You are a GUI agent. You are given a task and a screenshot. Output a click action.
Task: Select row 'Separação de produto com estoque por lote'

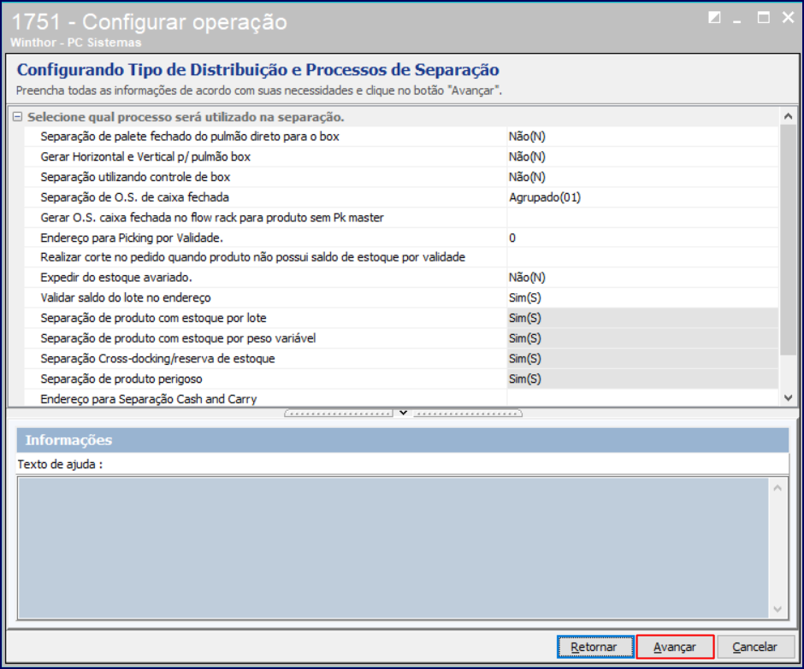(x=265, y=318)
